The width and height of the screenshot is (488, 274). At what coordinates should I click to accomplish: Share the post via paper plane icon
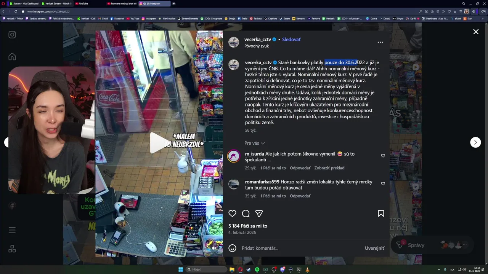[259, 213]
